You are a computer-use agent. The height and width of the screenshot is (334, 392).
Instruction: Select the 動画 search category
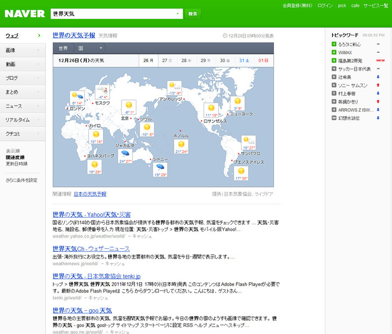pyautogui.click(x=23, y=64)
